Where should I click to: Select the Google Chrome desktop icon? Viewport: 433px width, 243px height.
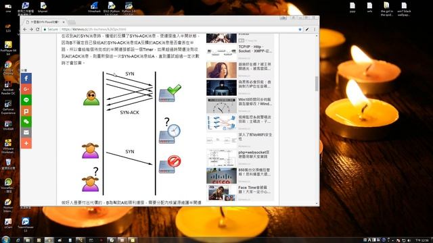8,67
